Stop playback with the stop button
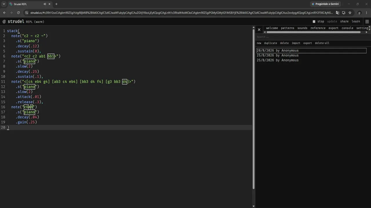The width and height of the screenshot is (371, 208). coord(318,21)
